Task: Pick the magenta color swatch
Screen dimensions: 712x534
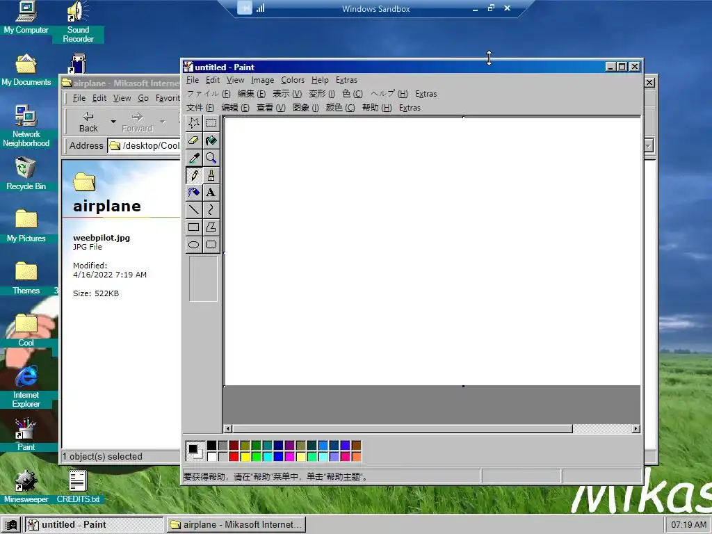Action: (x=289, y=456)
